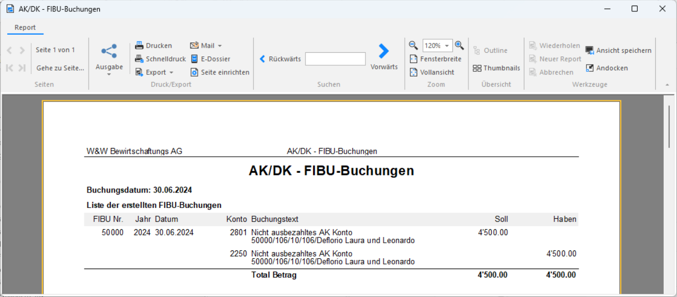Image resolution: width=677 pixels, height=297 pixels.
Task: Click Abbrechen in Werkzeuge
Action: click(551, 72)
